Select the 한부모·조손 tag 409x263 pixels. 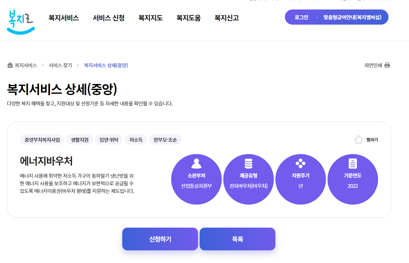coord(165,139)
